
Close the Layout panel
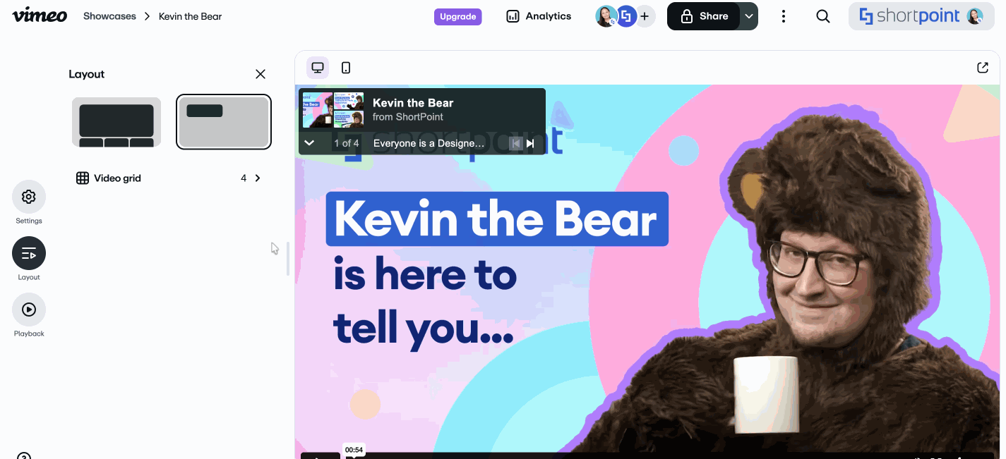pyautogui.click(x=261, y=74)
